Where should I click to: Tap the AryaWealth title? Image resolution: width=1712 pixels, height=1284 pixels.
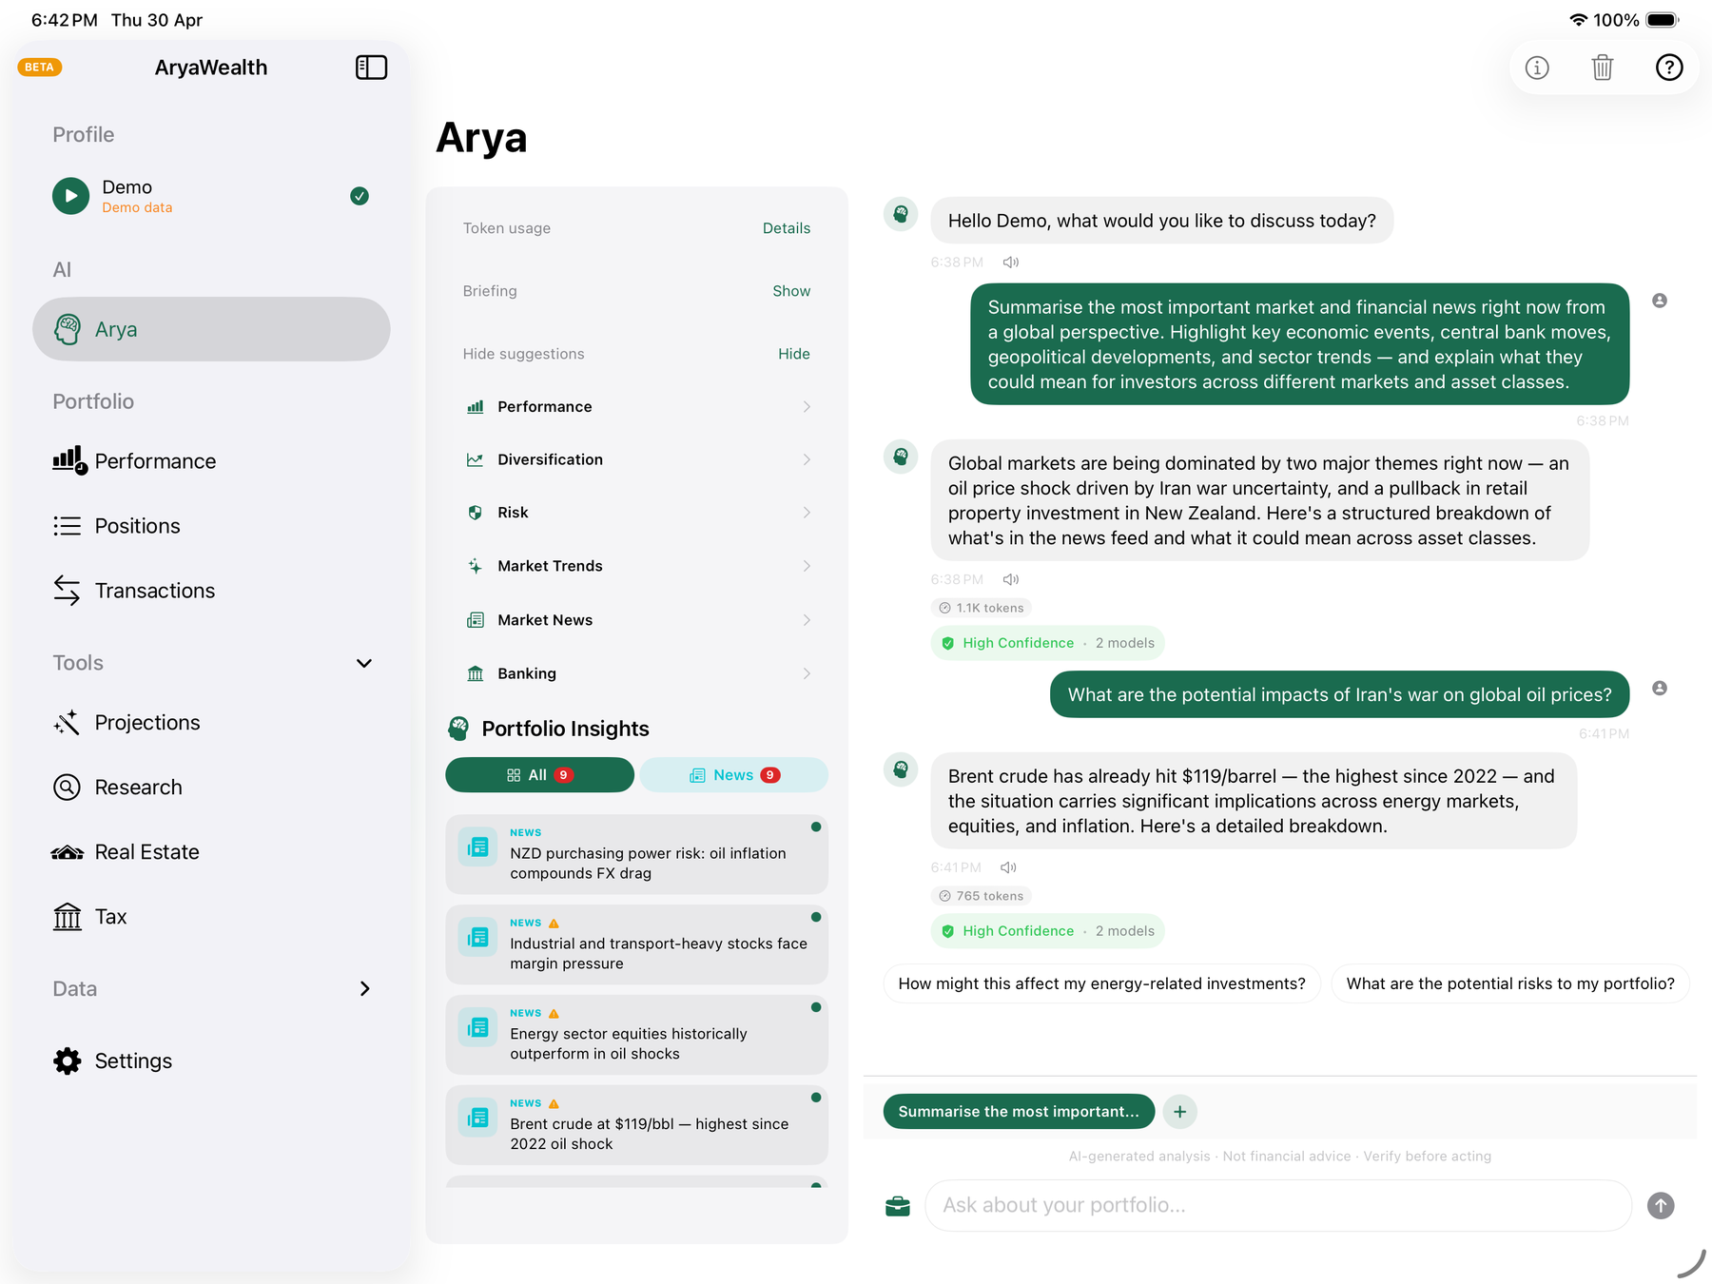211,68
